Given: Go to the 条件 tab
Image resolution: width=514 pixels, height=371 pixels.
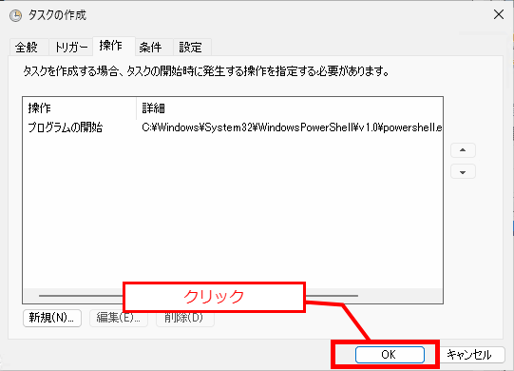Looking at the screenshot, I should [x=150, y=48].
